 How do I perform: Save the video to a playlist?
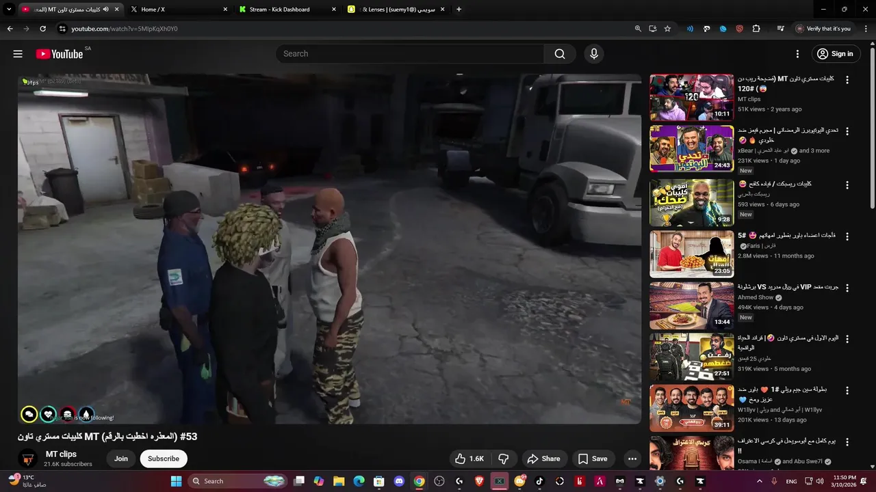coord(593,459)
